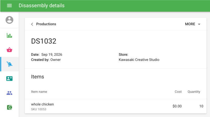Open the Reports bar chart icon

9,36
